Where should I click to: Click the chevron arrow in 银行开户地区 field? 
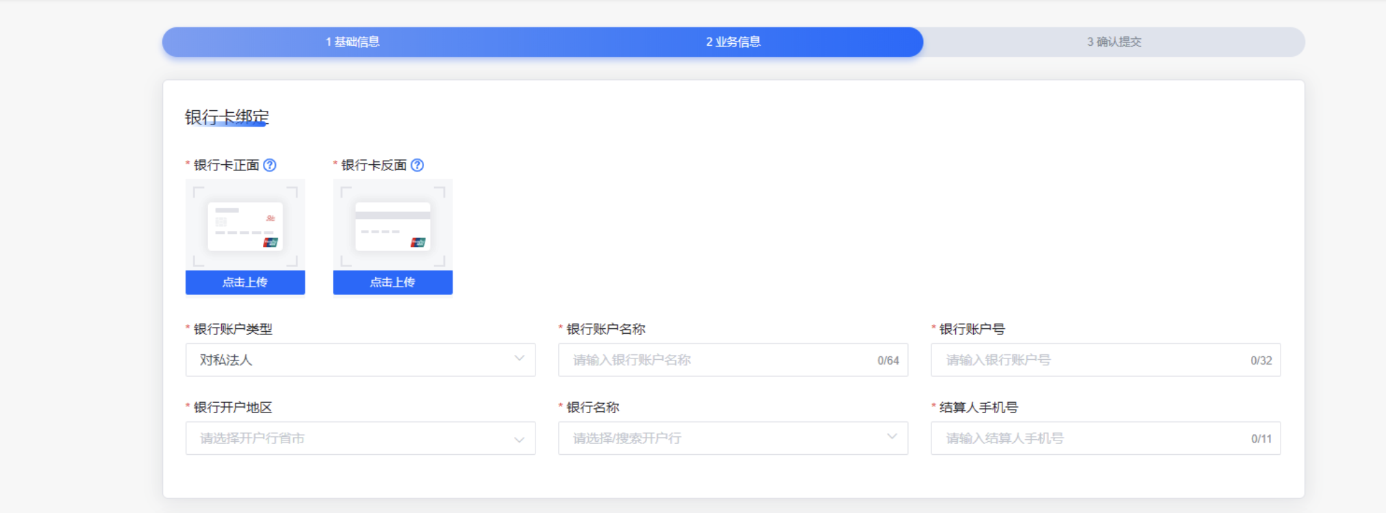pos(519,439)
